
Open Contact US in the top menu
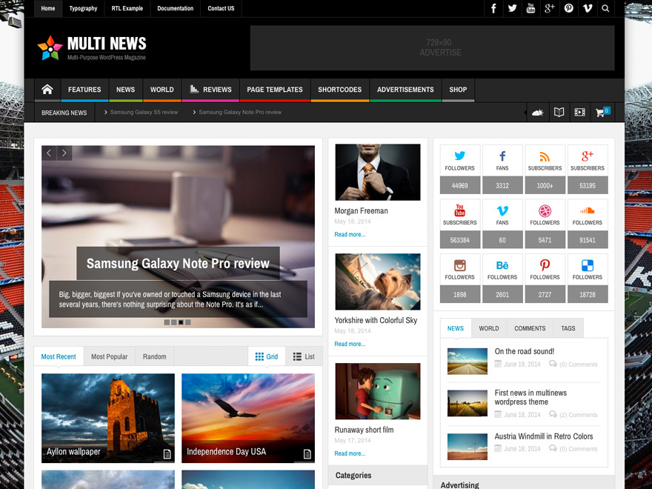click(222, 8)
